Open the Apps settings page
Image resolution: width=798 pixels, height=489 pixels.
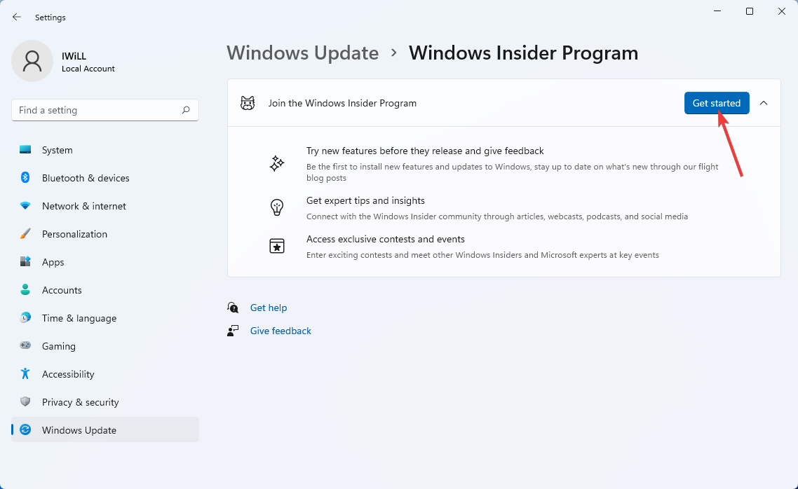click(x=105, y=262)
